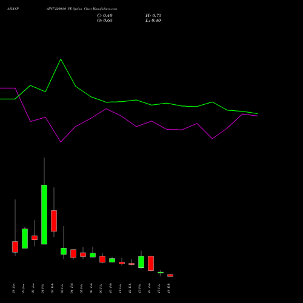Select the '18 Feb' date label
Image resolution: width=303 pixels, height=303 pixels.
pos(169,288)
